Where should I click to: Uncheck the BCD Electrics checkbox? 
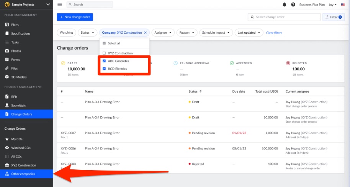(x=104, y=69)
